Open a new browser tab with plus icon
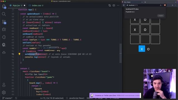Image resolution: width=178 pixels, height=100 pixels. [x=145, y=2]
